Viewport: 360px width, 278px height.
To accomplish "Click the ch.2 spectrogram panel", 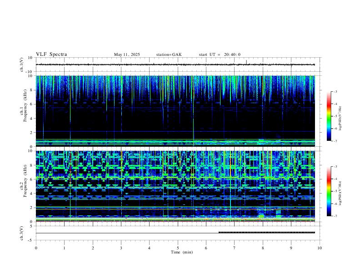I will (175, 186).
